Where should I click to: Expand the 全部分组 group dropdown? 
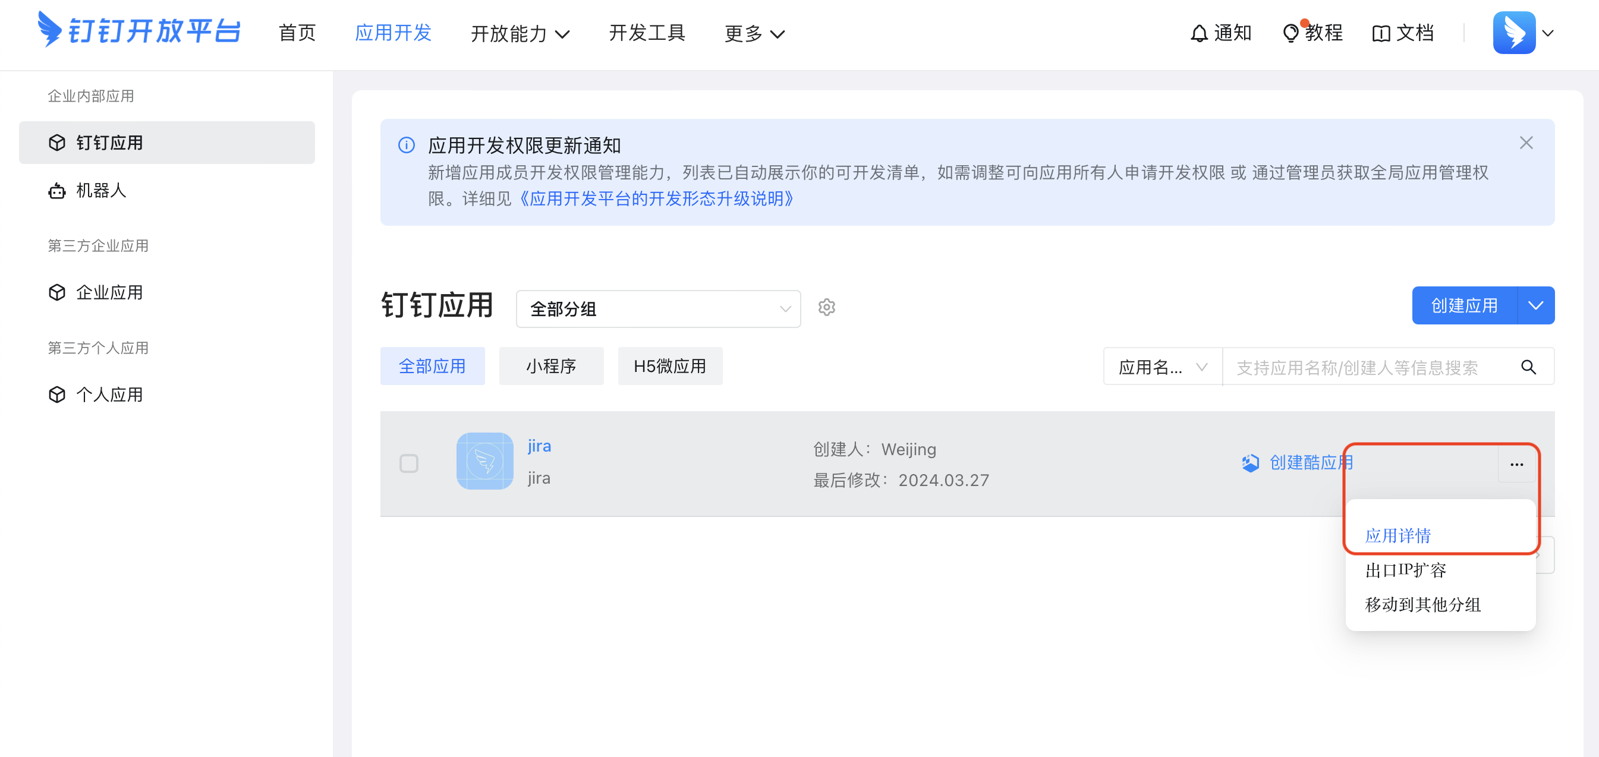pos(658,308)
